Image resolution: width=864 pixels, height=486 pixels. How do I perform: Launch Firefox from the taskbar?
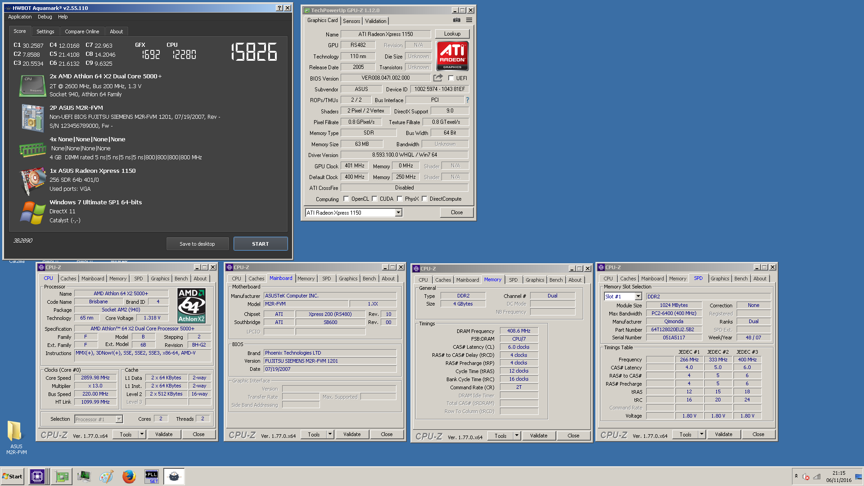129,476
